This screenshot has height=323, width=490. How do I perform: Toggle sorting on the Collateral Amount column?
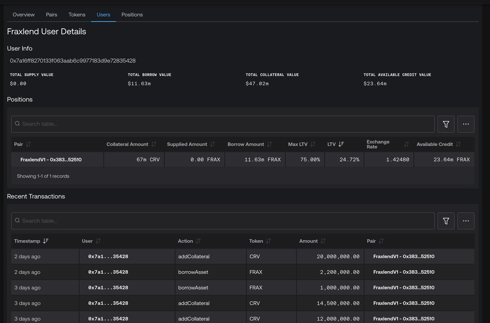154,144
